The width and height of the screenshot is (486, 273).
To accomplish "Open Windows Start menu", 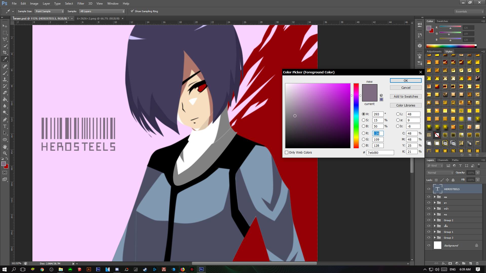I will 4,269.
